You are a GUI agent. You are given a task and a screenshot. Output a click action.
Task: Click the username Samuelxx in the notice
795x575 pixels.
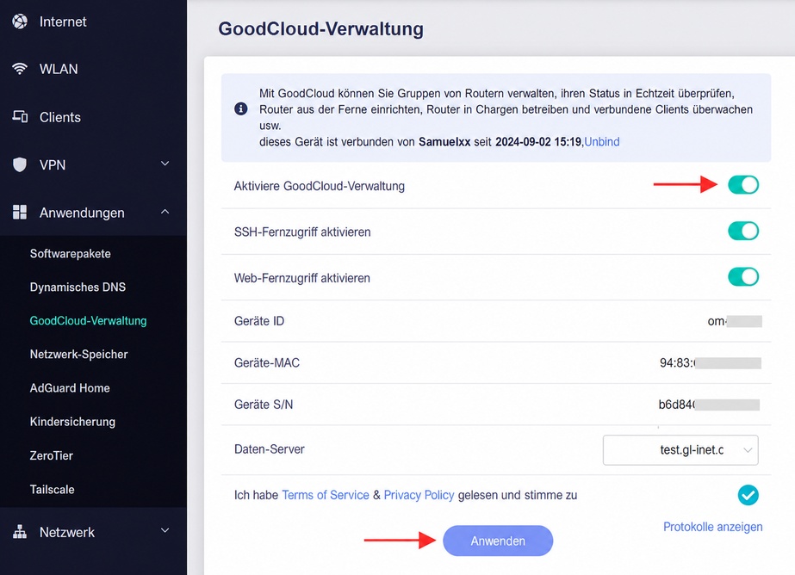[x=444, y=142]
